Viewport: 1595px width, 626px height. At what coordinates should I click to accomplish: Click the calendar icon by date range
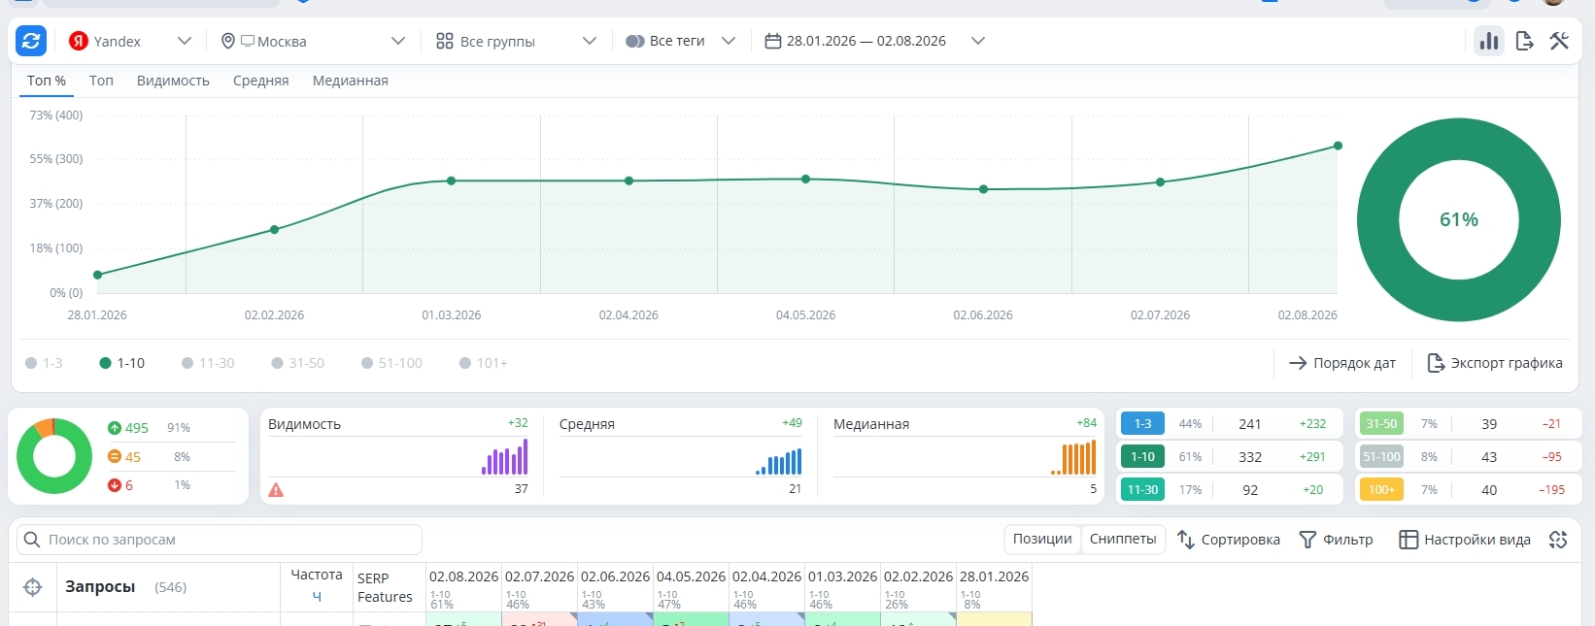773,41
